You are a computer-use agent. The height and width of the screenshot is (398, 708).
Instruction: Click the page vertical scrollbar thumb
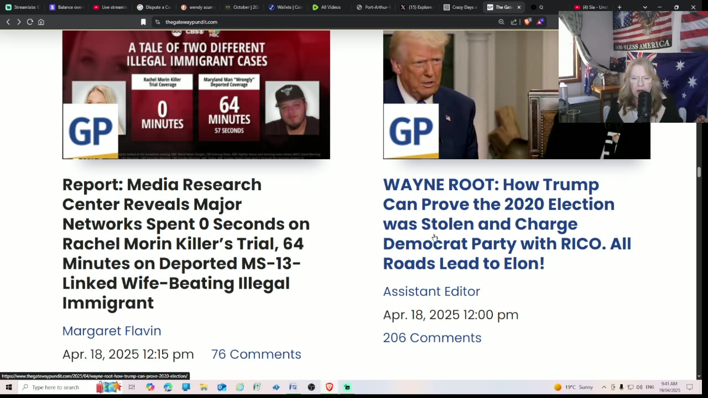coord(699,172)
